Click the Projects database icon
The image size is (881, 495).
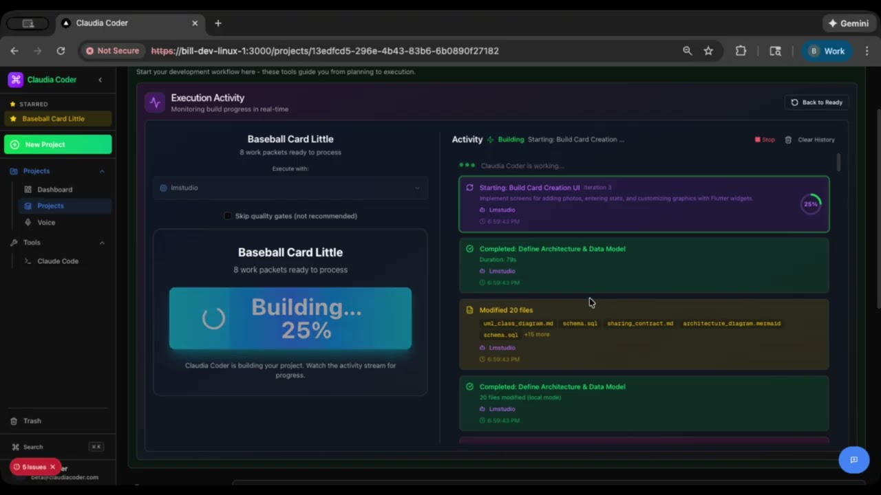28,206
